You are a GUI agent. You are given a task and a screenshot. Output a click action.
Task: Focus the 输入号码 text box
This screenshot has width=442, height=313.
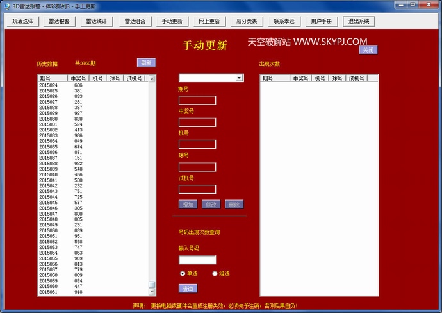[197, 260]
